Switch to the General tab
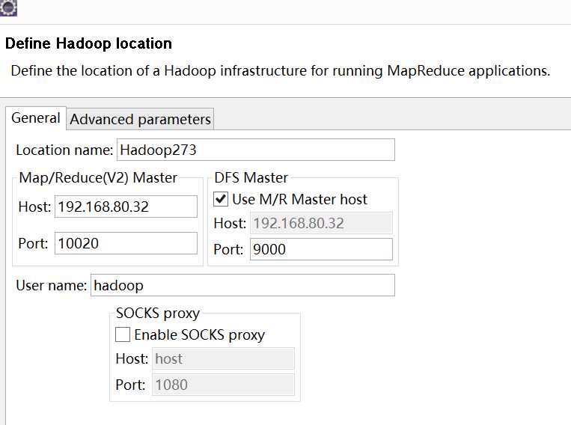 [x=36, y=118]
